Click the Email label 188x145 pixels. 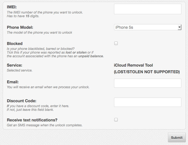click(13, 82)
